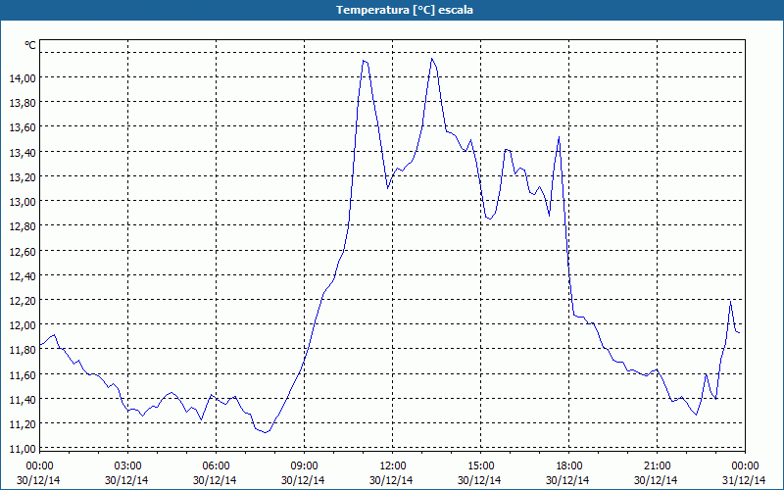
Task: Click the 12,40 temperature tick label
Action: (x=23, y=275)
